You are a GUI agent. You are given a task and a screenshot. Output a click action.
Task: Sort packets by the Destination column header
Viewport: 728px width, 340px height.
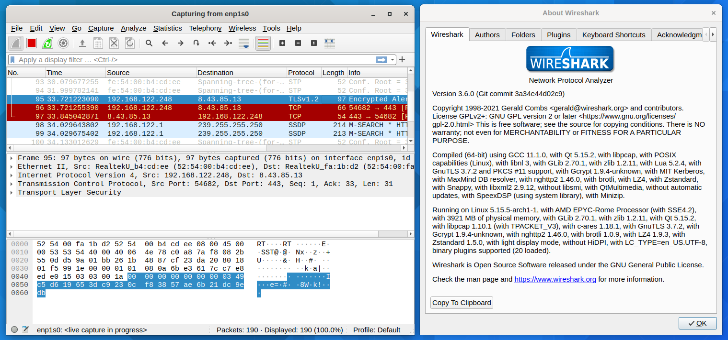pyautogui.click(x=242, y=73)
